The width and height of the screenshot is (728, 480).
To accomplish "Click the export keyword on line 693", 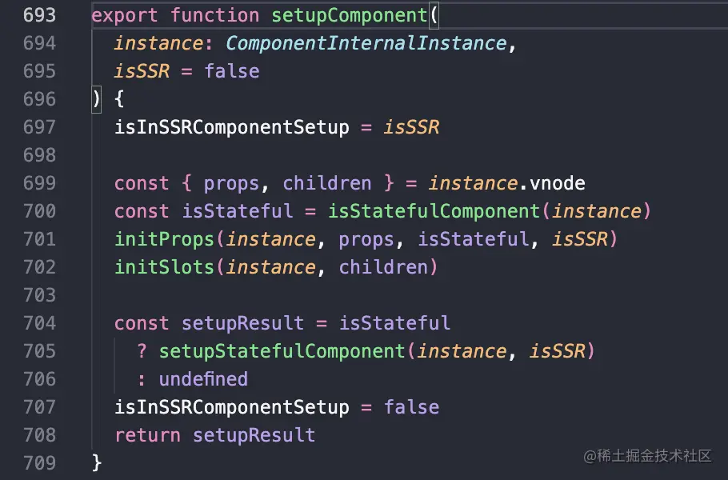I will (x=125, y=15).
